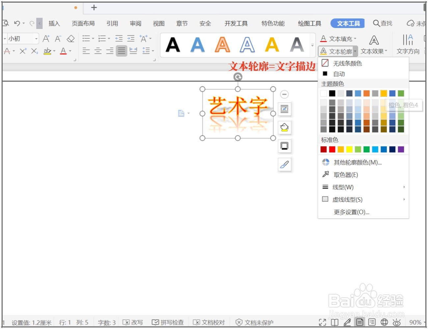Viewport: 428px width, 329px height.
Task: Open the 视图 tab
Action: tap(159, 23)
